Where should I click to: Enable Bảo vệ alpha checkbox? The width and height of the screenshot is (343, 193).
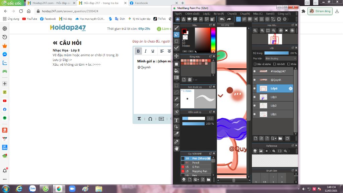[x=255, y=64]
